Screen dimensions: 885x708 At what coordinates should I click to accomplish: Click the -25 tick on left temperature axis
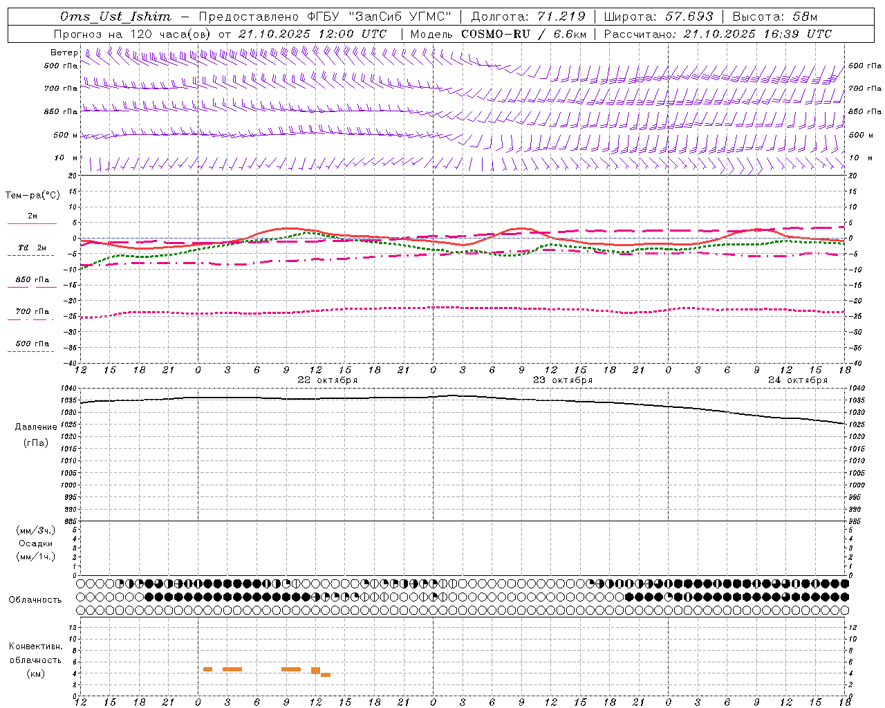pos(71,316)
